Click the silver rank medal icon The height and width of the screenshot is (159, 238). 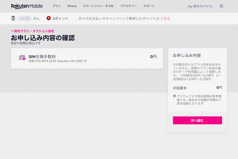(x=13, y=18)
